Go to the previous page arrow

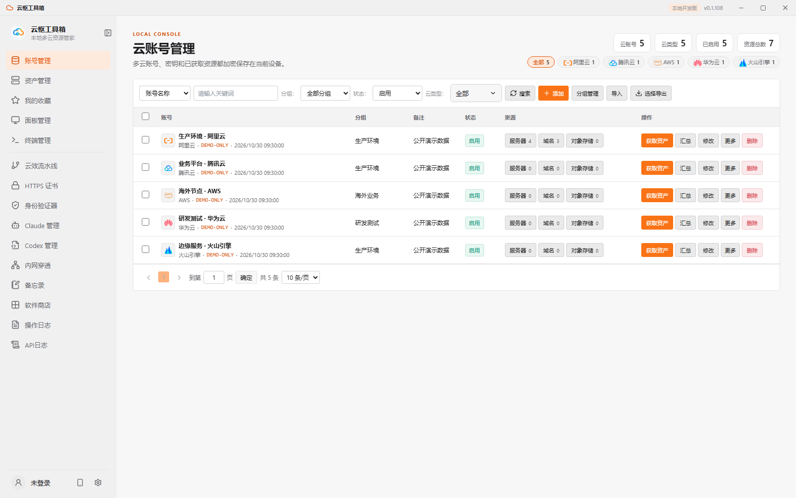coord(148,277)
